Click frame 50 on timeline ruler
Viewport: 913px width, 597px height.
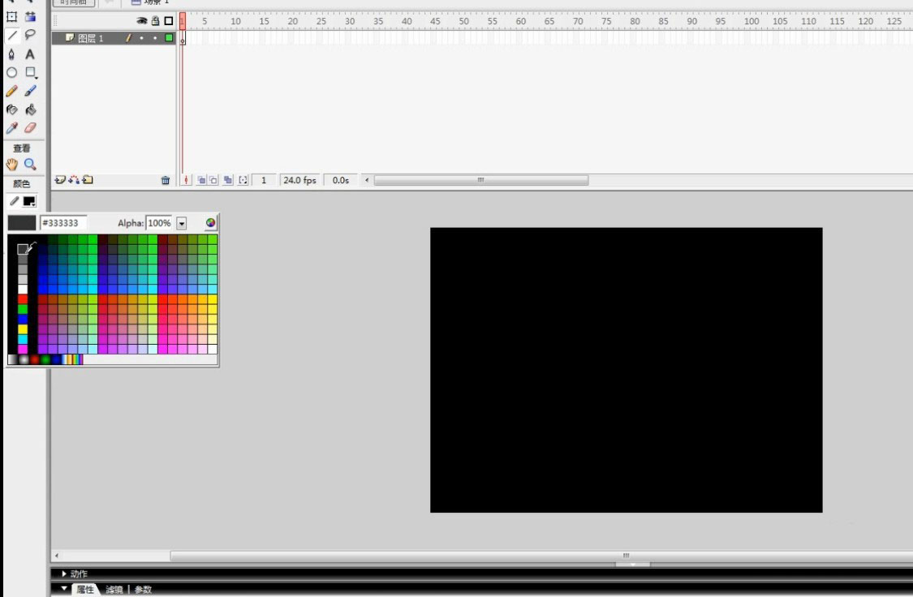click(463, 21)
